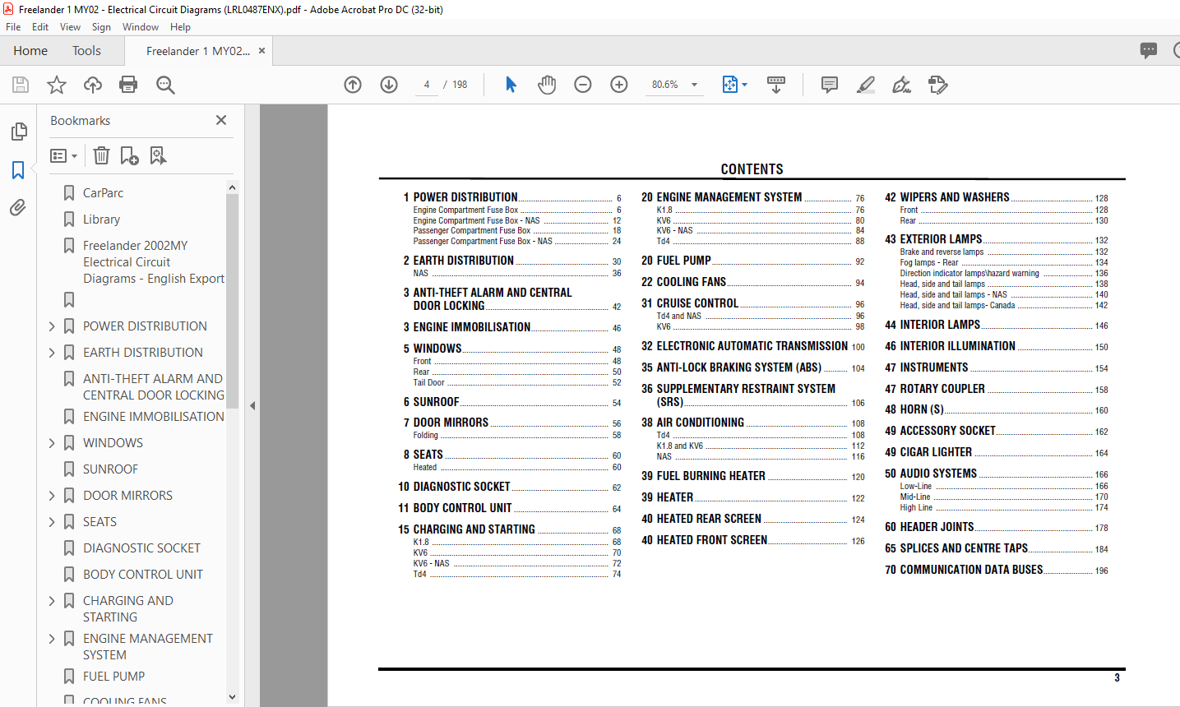
Task: Select the arrow selection tool
Action: pos(511,85)
